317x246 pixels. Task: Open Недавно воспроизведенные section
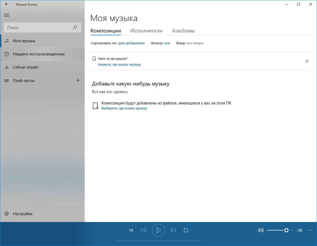coord(42,54)
